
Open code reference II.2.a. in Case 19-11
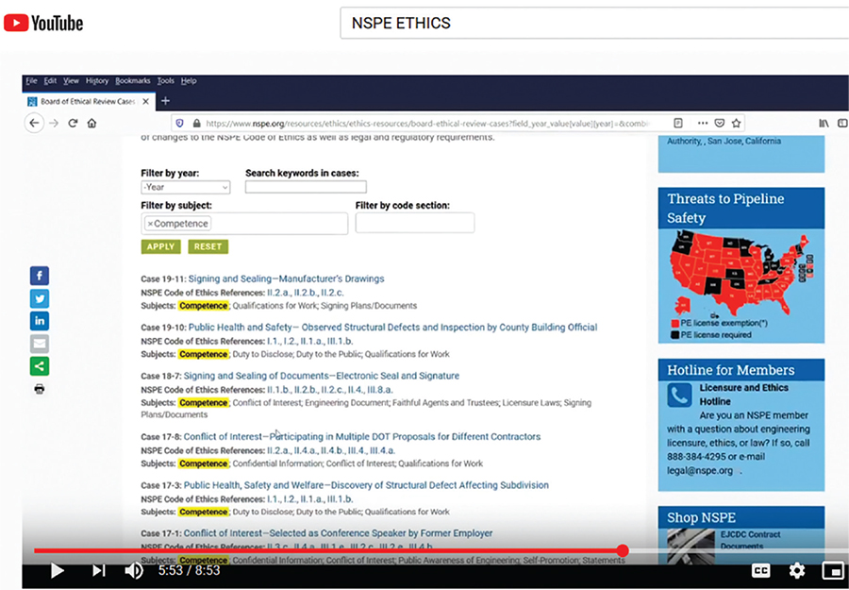tap(278, 293)
